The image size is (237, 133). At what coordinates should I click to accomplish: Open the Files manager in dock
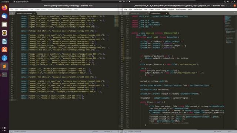[x=4, y=24]
